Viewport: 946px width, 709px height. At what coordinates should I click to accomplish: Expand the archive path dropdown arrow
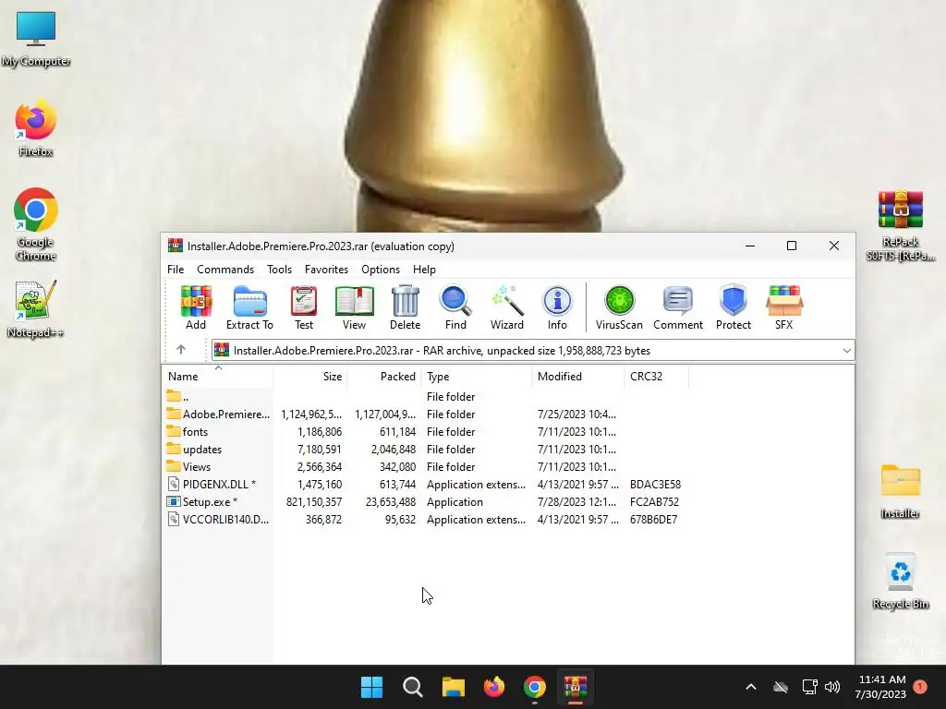(x=846, y=350)
